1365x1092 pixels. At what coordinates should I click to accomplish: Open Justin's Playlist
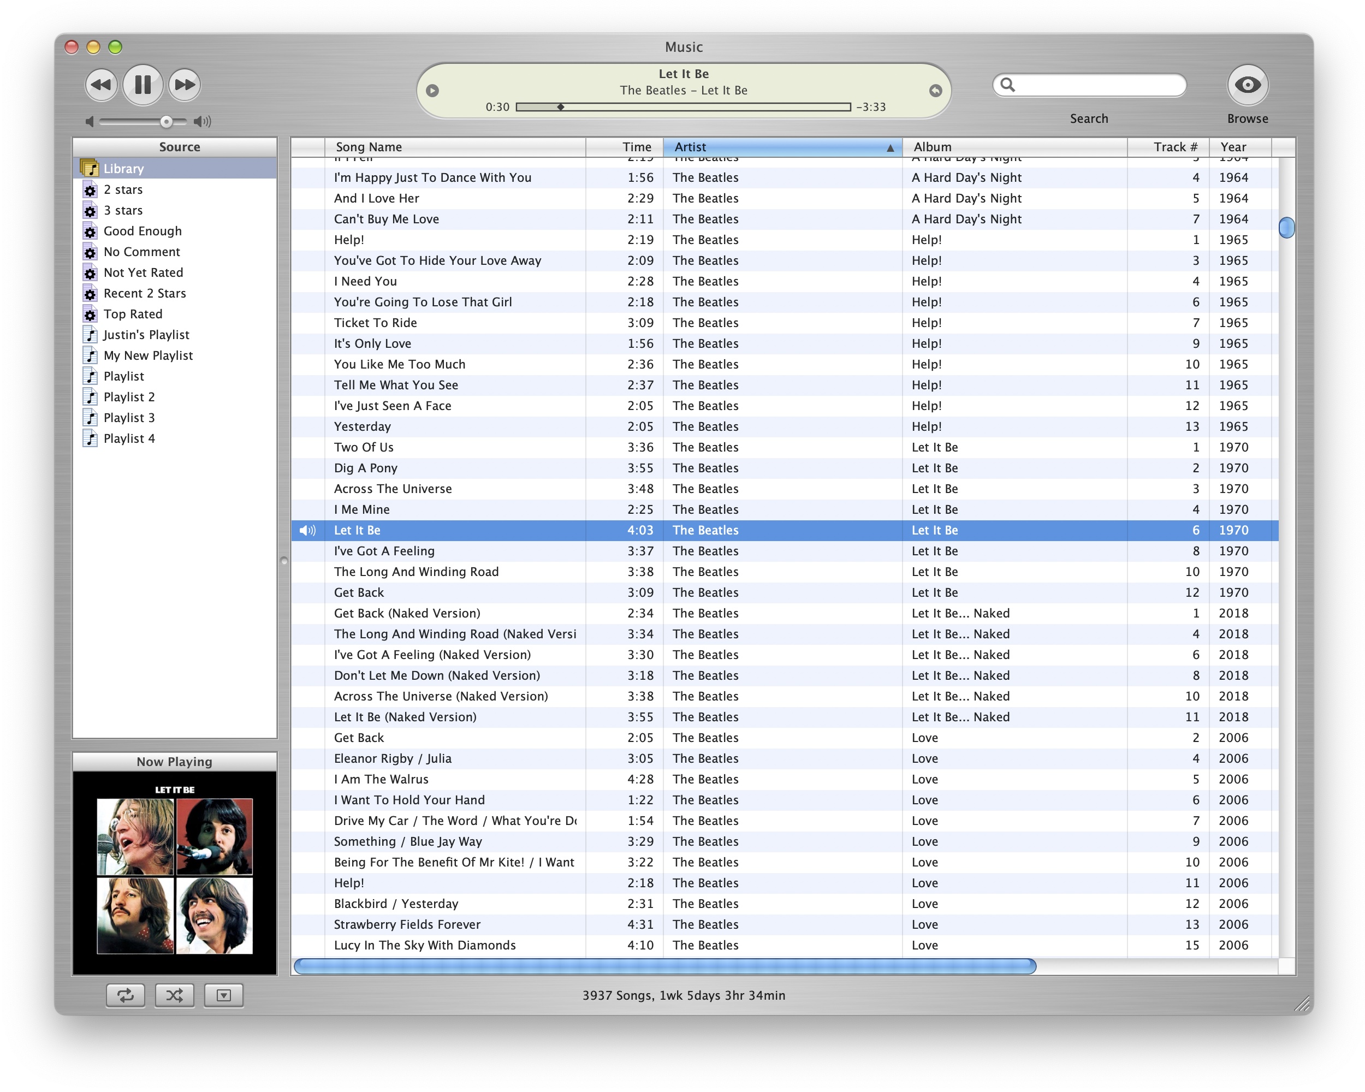pos(146,334)
